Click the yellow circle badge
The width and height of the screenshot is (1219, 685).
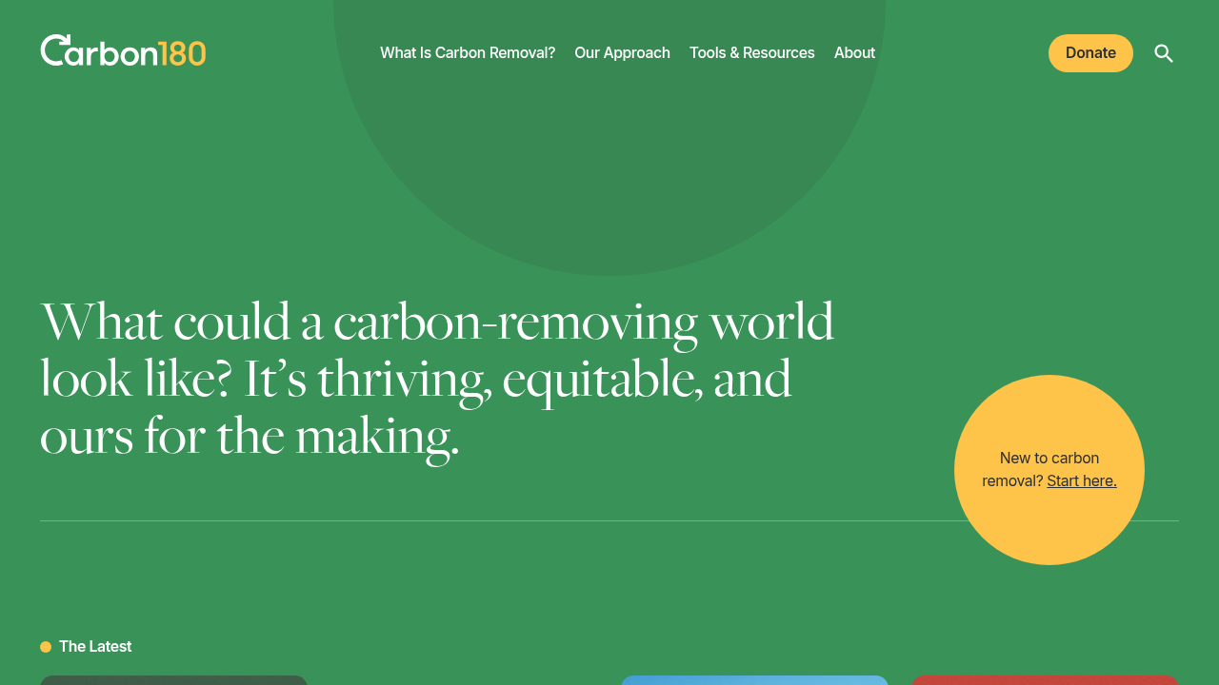click(1049, 470)
